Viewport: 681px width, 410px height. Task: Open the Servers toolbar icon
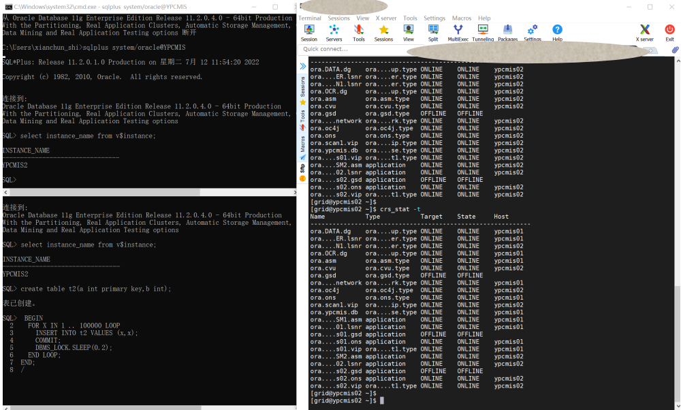pos(334,33)
